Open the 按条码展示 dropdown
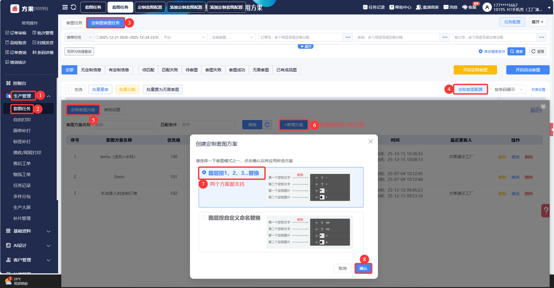 click(509, 89)
